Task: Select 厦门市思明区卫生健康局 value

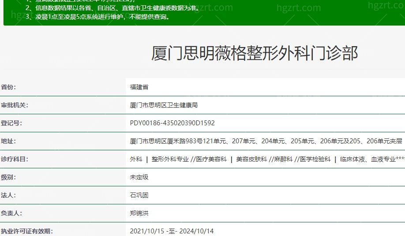Action: (164, 105)
